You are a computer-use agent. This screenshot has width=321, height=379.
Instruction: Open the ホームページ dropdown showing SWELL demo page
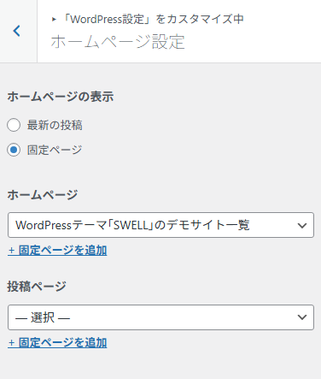[x=160, y=225]
